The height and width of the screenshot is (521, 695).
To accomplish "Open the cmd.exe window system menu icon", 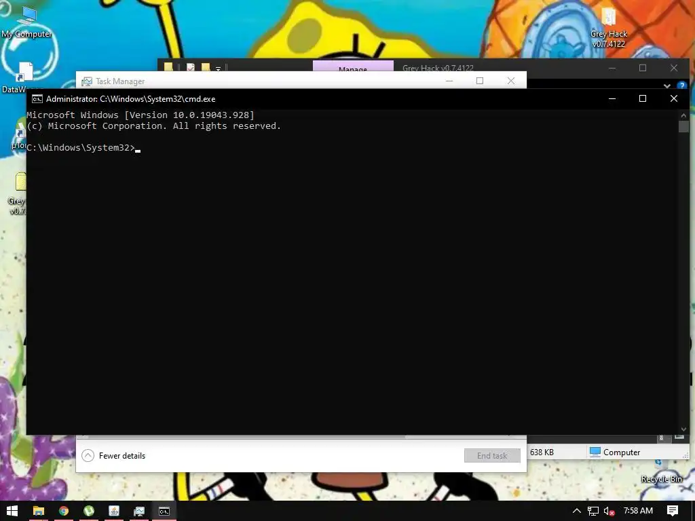I will coord(37,99).
